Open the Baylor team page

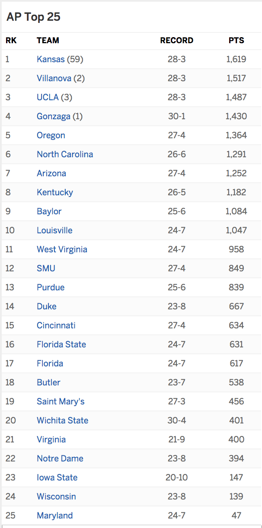[x=49, y=212]
